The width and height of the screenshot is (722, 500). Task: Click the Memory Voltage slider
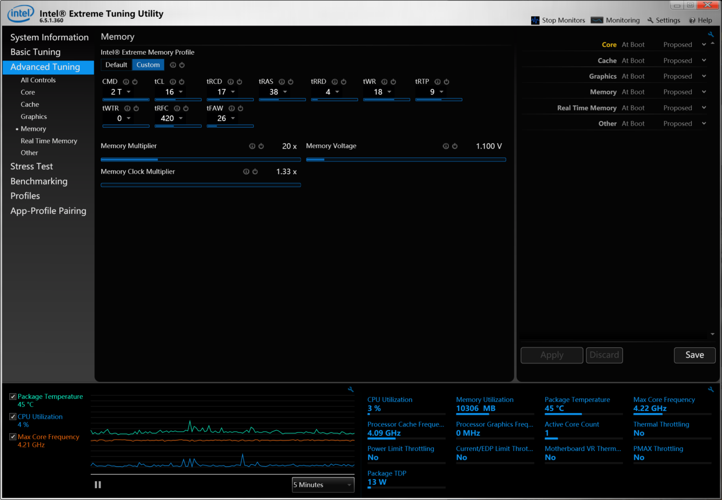[x=406, y=160]
